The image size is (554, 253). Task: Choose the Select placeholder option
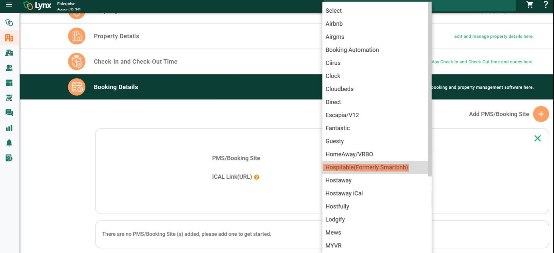(375, 11)
